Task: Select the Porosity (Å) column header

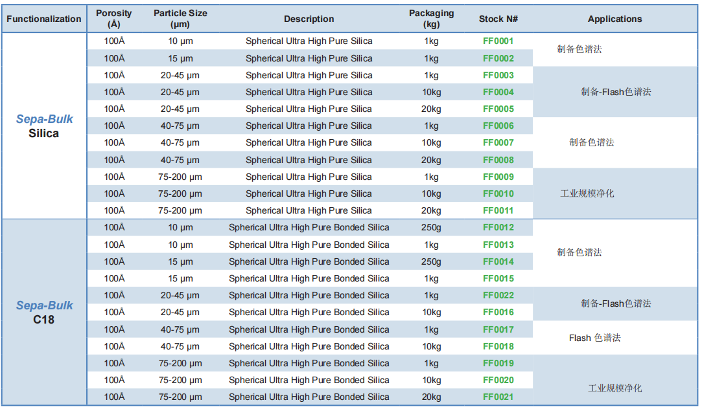Action: pyautogui.click(x=113, y=19)
